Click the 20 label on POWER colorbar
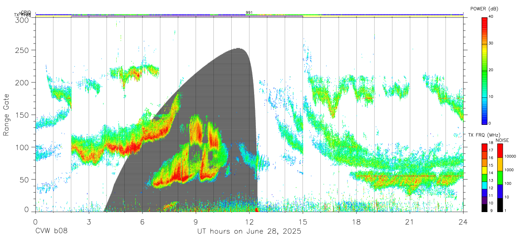Viewport: 521px width, 240px height. 491,70
